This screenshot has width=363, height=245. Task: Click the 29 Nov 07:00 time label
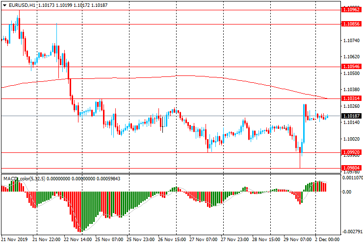coord(297,239)
